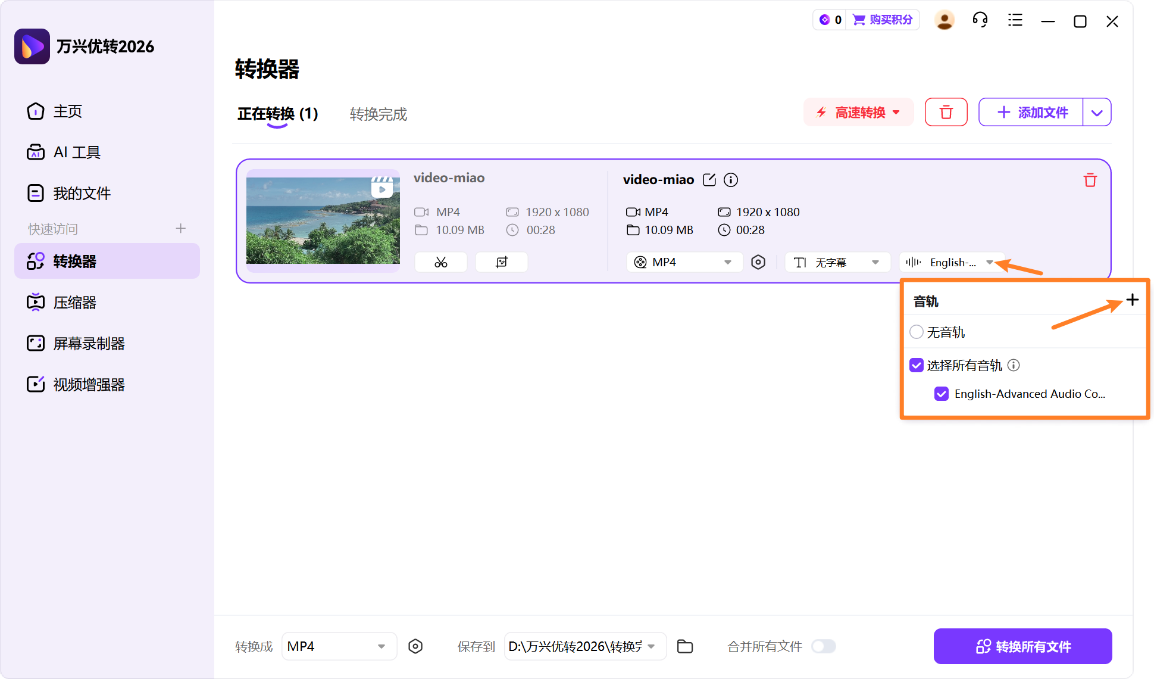Open output settings gear next to MP4
Viewport: 1154px width, 679px height.
[x=758, y=261]
